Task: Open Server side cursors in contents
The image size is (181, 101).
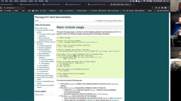Action: click(x=43, y=74)
